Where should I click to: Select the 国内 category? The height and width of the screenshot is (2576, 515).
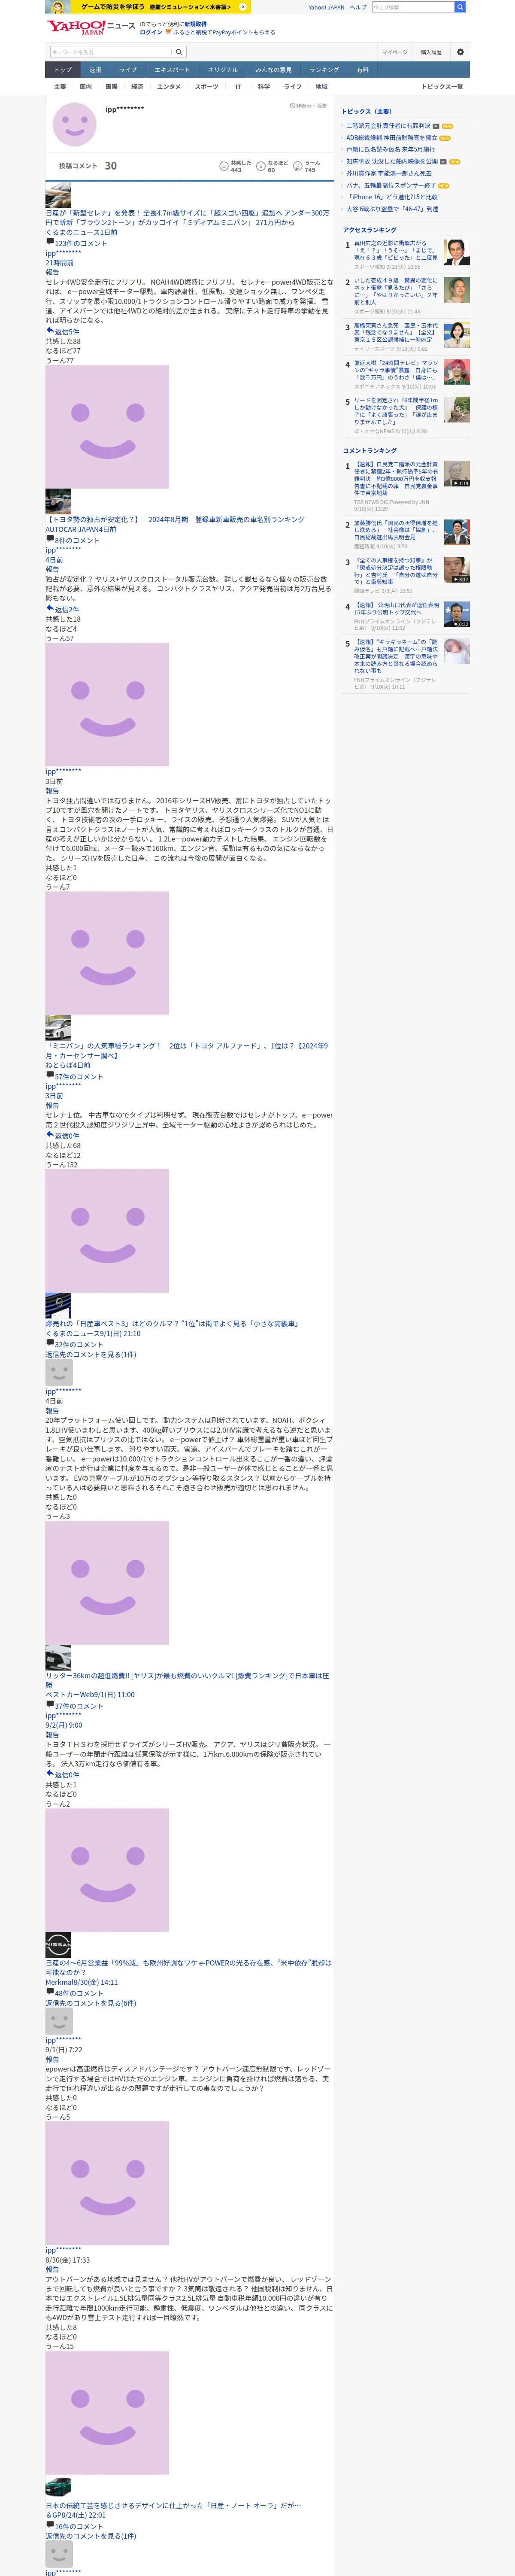coord(86,87)
